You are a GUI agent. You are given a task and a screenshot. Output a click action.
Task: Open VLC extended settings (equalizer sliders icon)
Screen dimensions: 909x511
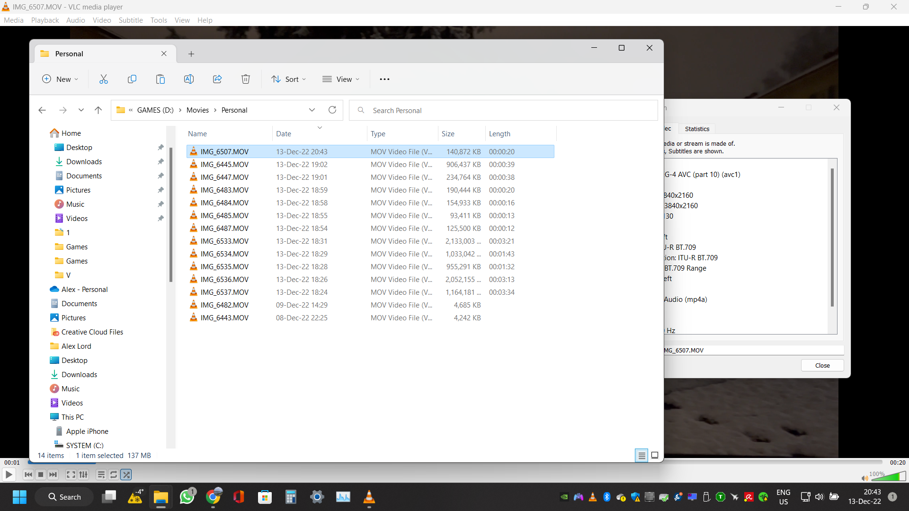(83, 475)
